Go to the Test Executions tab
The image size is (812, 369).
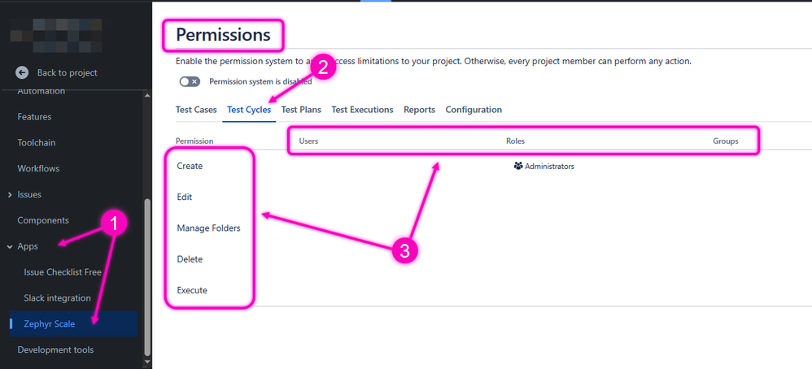[362, 110]
